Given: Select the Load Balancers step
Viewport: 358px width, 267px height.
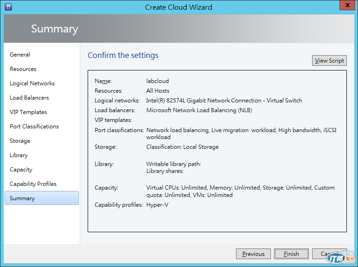Looking at the screenshot, I should (x=29, y=98).
